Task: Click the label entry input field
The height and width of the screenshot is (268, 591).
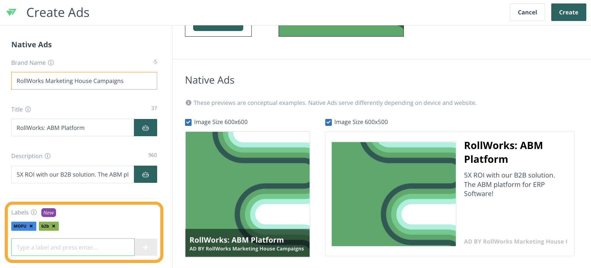Action: pos(73,247)
